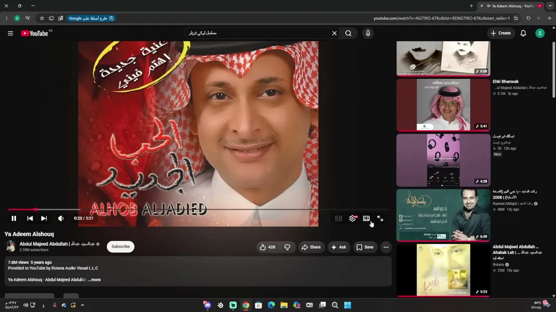The height and width of the screenshot is (312, 556).
Task: Click the 0:23 / 5:31 time display
Action: click(83, 218)
